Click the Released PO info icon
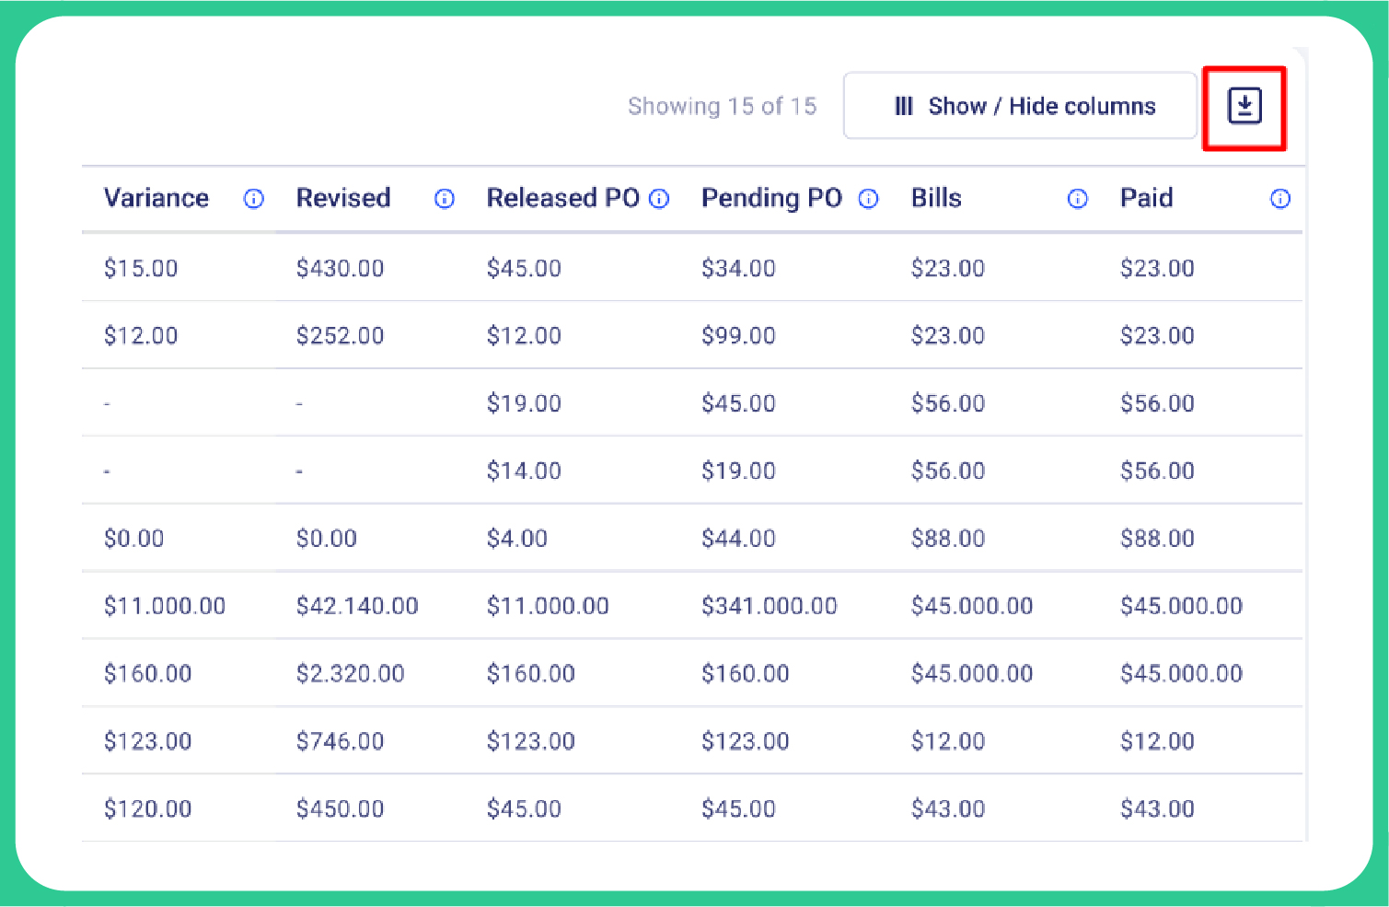The image size is (1389, 907). tap(659, 199)
